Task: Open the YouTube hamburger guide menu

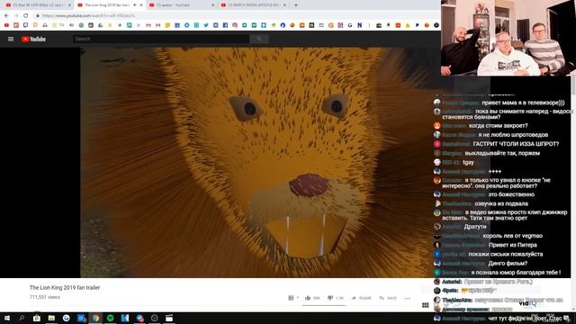Action: tap(11, 39)
